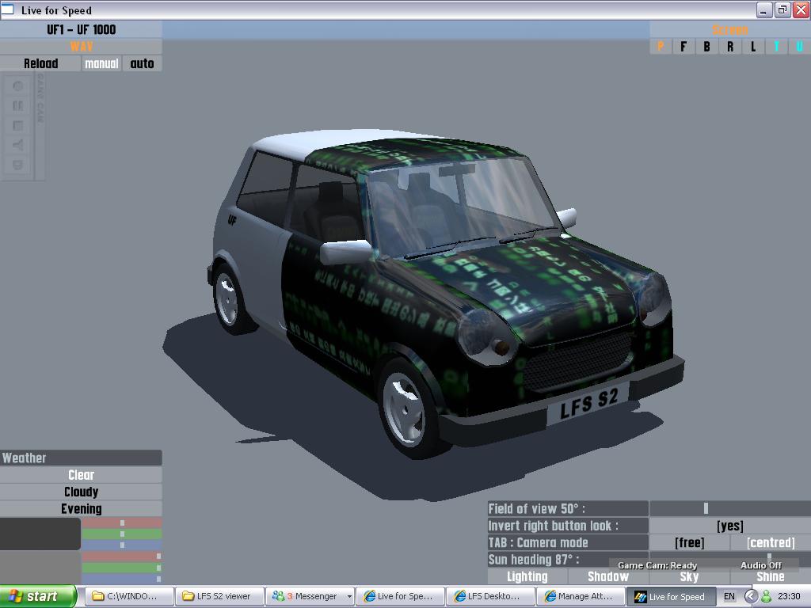Choose Cloudy weather

(x=82, y=492)
